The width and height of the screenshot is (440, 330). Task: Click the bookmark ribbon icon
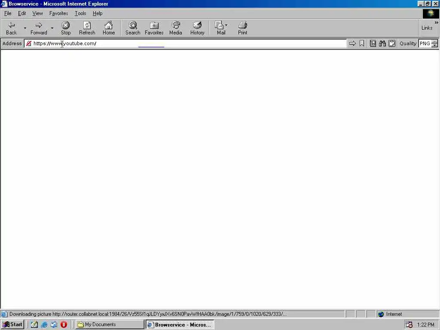[x=362, y=43]
